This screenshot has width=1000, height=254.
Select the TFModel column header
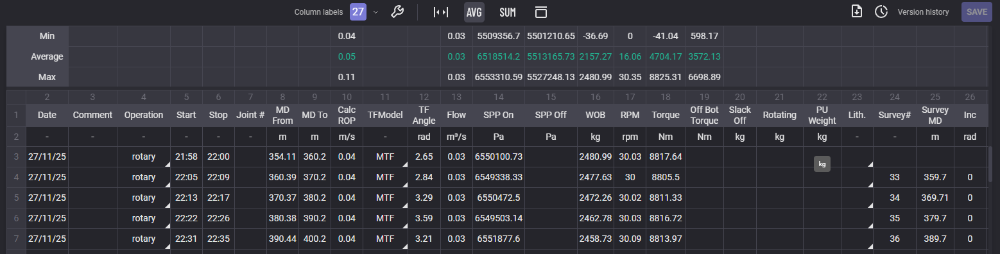click(385, 115)
